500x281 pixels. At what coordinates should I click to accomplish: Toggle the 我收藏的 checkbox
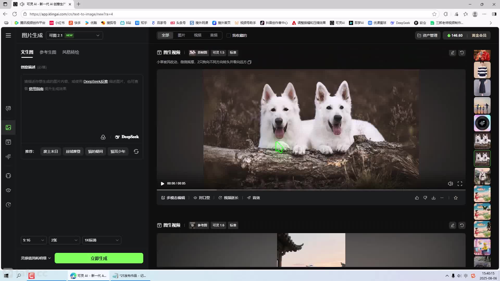(x=229, y=35)
